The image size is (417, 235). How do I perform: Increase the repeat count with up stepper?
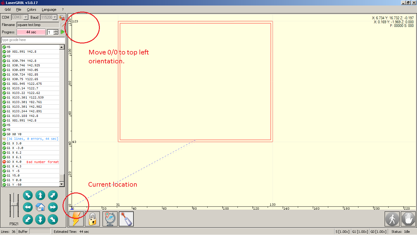(x=56, y=31)
